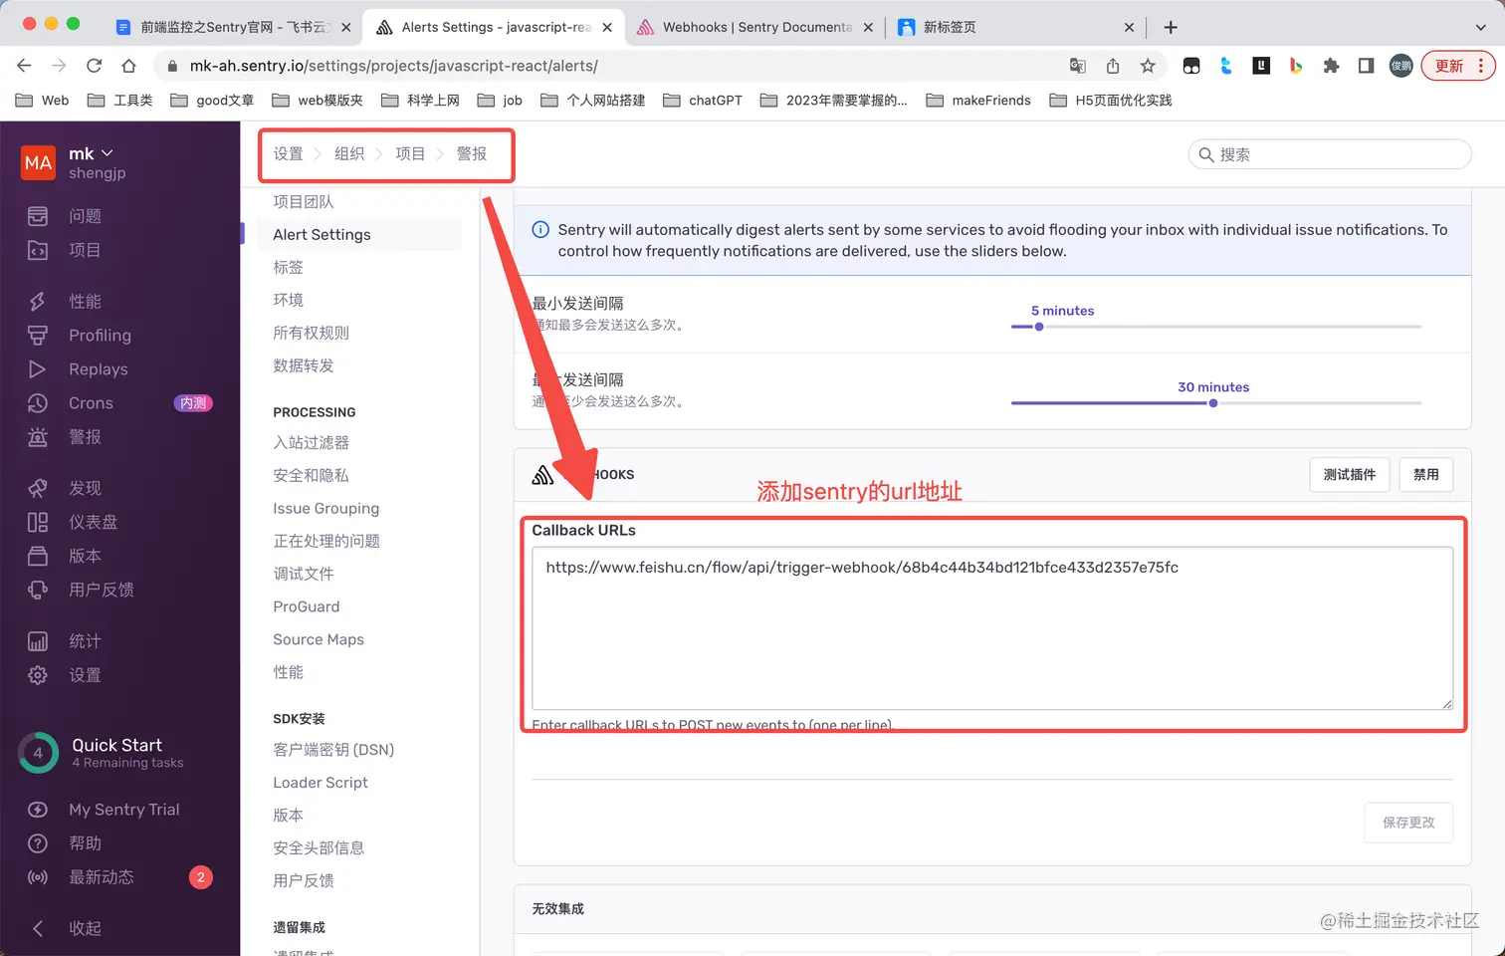Open 环境 settings item
The height and width of the screenshot is (956, 1505).
tap(289, 300)
